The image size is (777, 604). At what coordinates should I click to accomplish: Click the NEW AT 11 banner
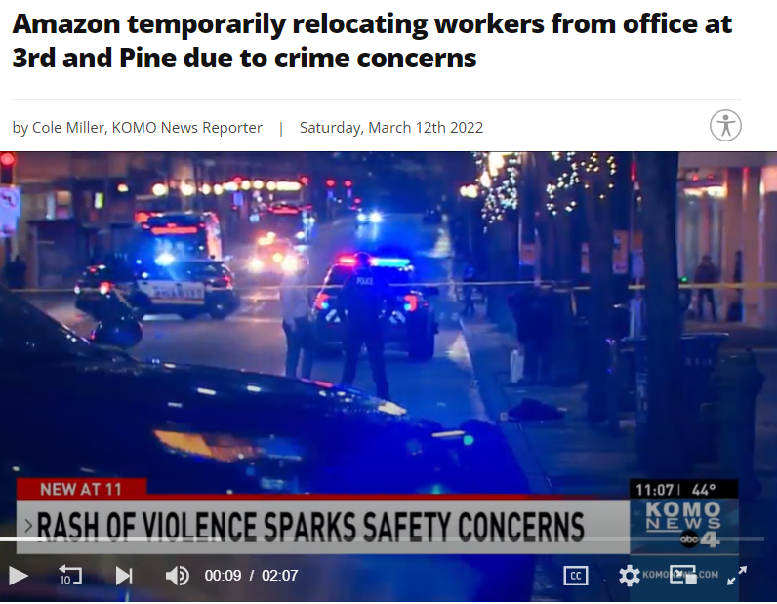(x=81, y=489)
